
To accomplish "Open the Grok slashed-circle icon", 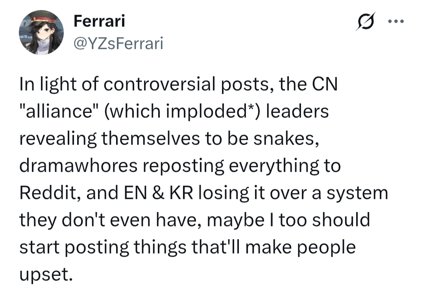I will (x=364, y=23).
